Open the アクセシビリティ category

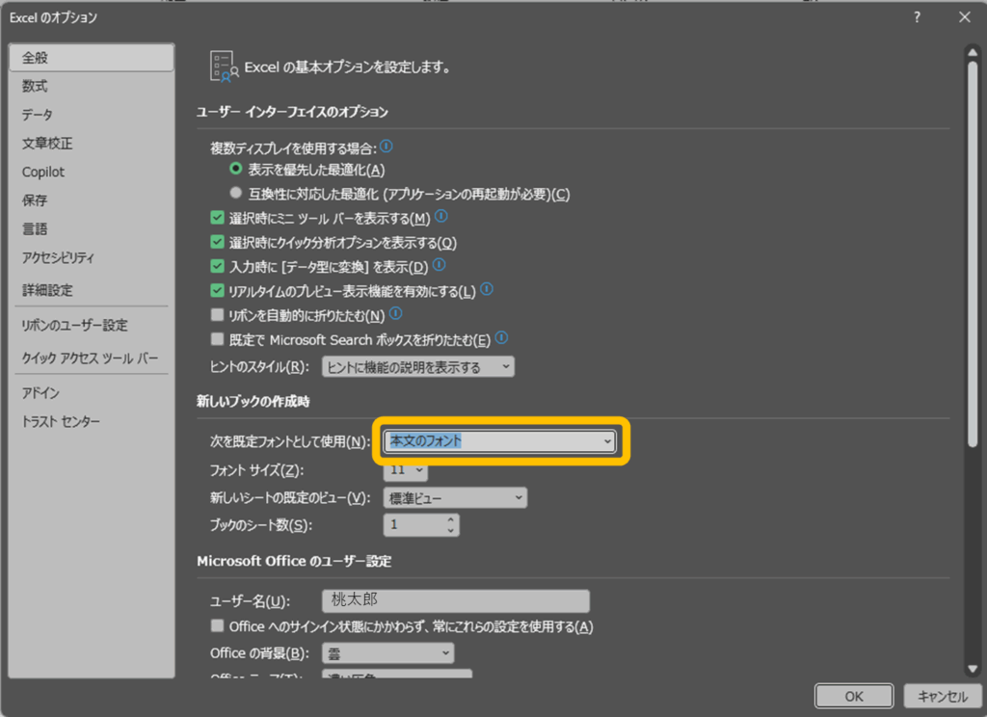(92, 257)
